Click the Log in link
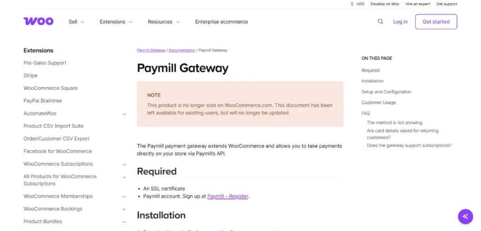Screen dimensions: 481x231 click(400, 22)
